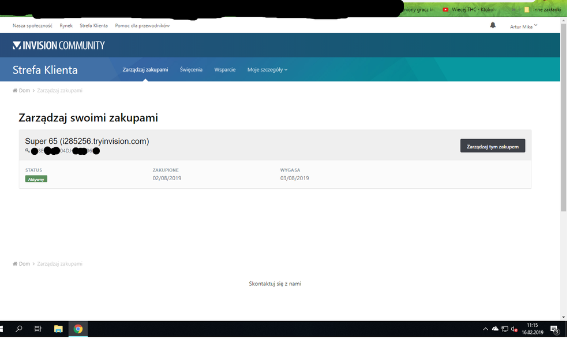Open the Windows action center notifications

(x=554, y=329)
